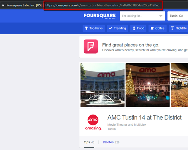Open the Nightlife category
Viewport: 188px width, 150px height.
point(178,28)
